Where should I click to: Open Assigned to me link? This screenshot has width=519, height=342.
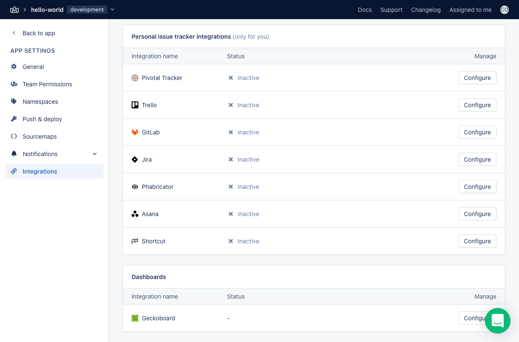click(x=470, y=10)
